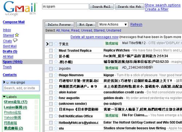Select the Most Trusted Replica message checkbox
This screenshot has width=182, height=132.
pyautogui.click(x=51, y=50)
